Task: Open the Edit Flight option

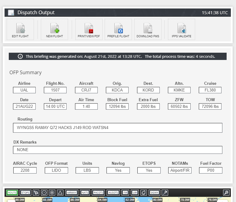Action: pyautogui.click(x=20, y=29)
